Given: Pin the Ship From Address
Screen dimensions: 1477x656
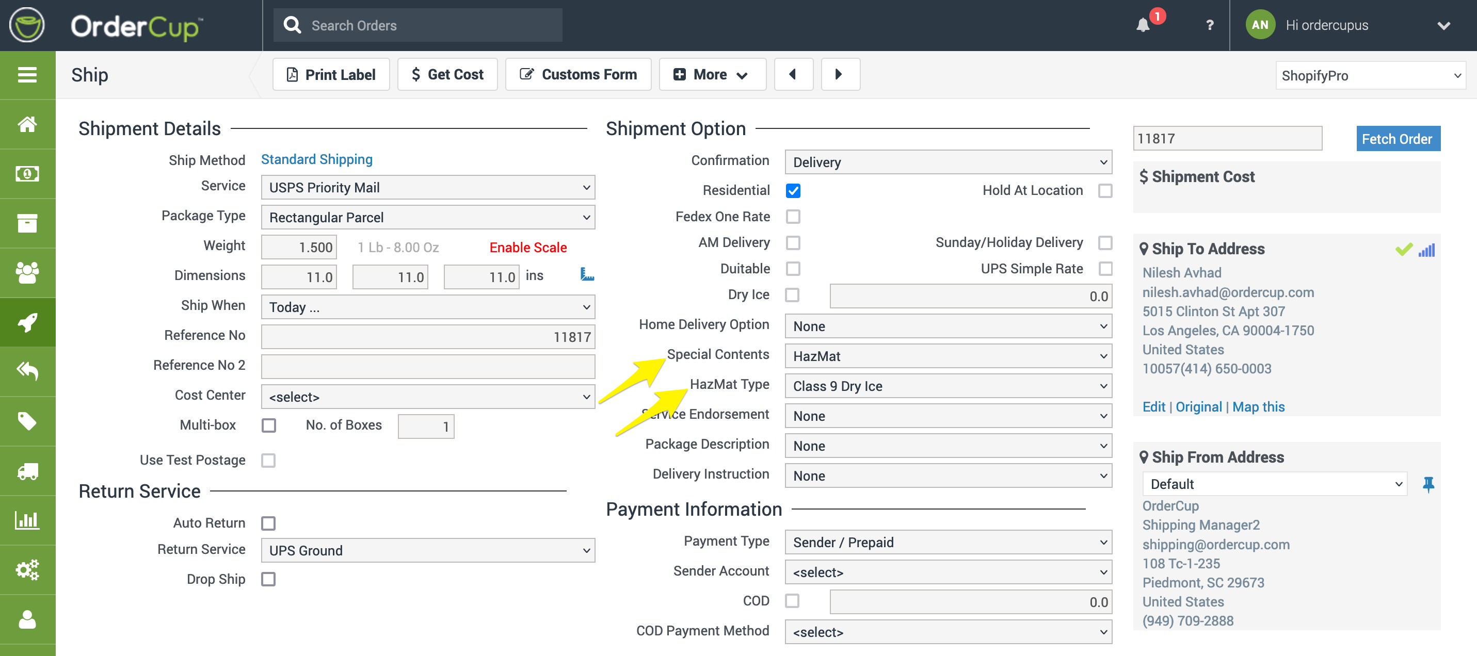Looking at the screenshot, I should [x=1427, y=485].
